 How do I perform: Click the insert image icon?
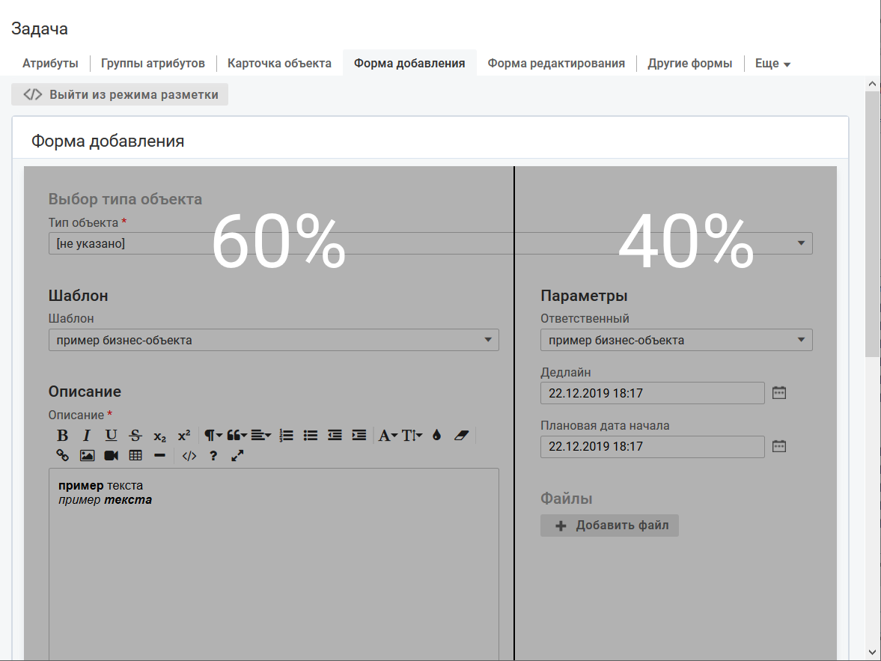(87, 455)
